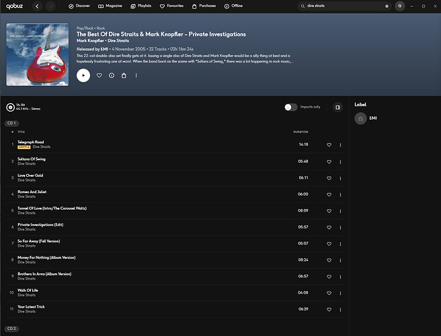
Task: Add the album to favourites with heart icon
Action: coord(99,75)
